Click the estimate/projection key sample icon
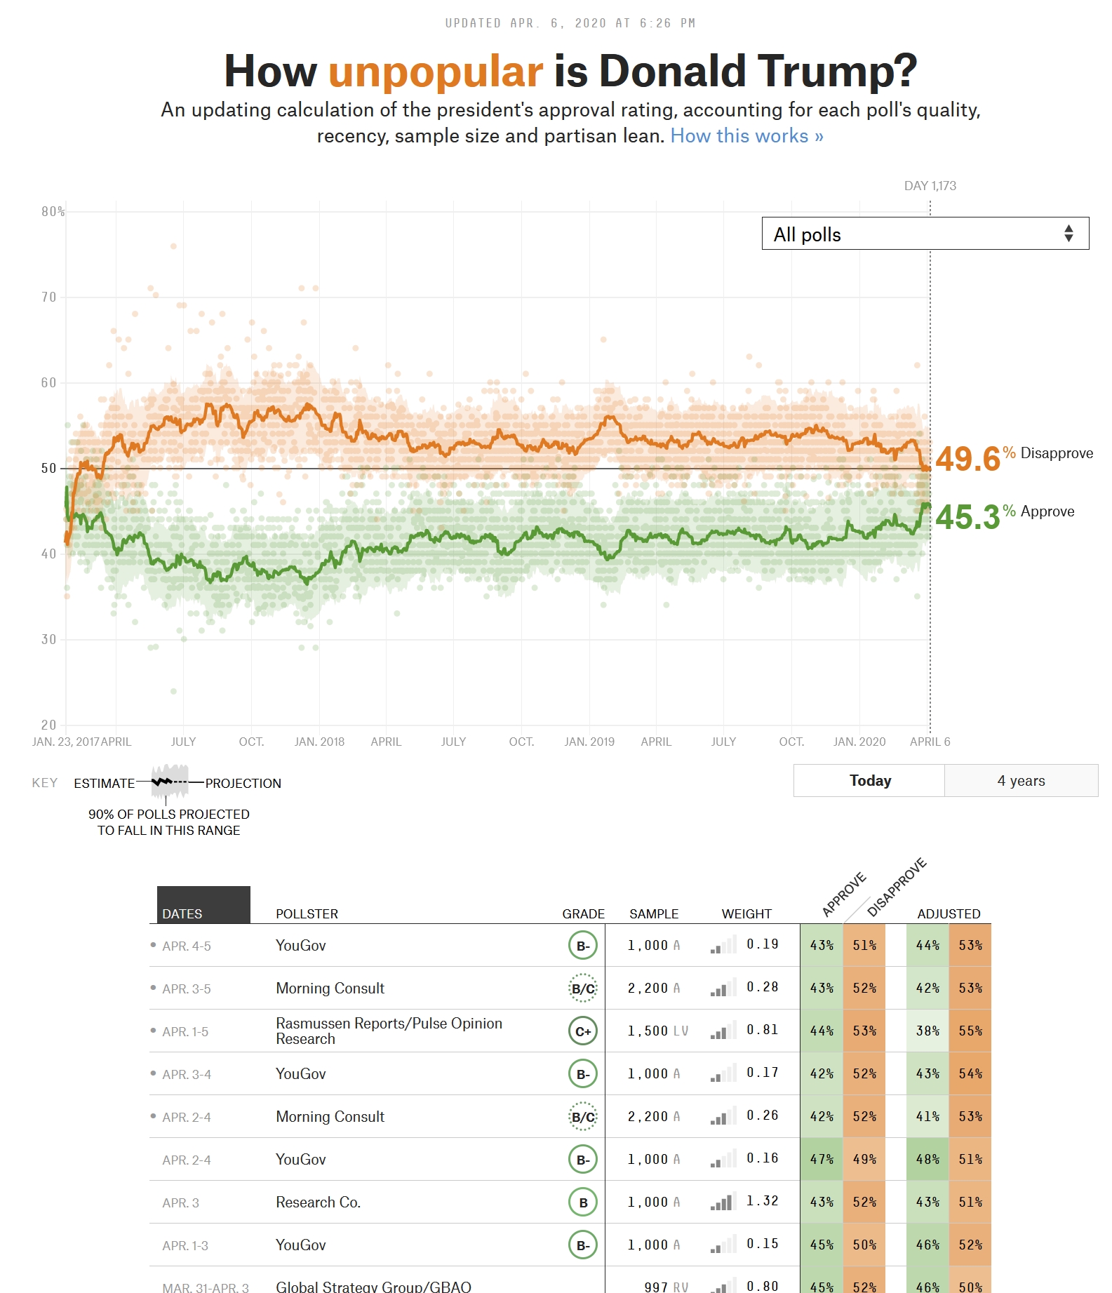Image resolution: width=1112 pixels, height=1293 pixels. point(170,782)
